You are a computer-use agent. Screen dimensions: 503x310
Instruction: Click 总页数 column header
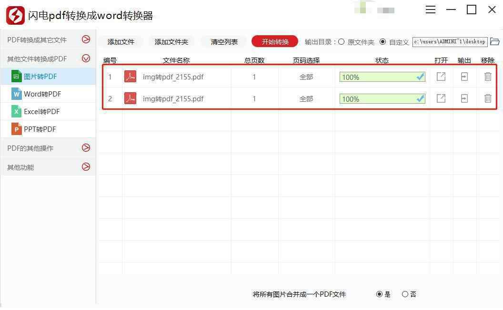254,60
